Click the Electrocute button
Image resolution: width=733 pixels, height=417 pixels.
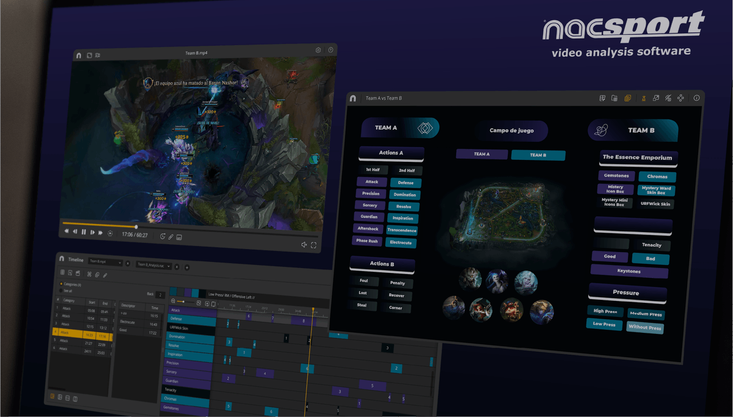click(x=401, y=243)
